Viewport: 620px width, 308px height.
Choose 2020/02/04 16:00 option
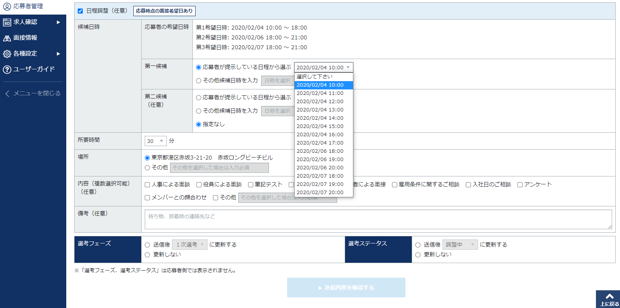click(324, 135)
